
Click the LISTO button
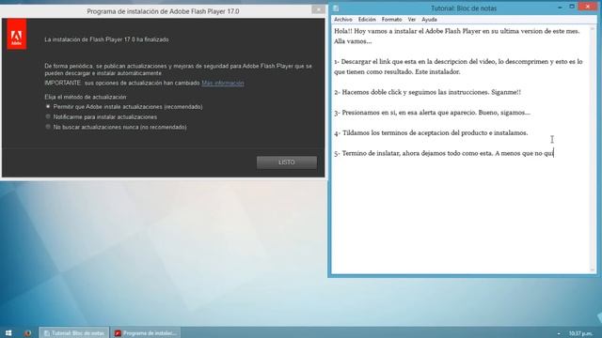(287, 162)
